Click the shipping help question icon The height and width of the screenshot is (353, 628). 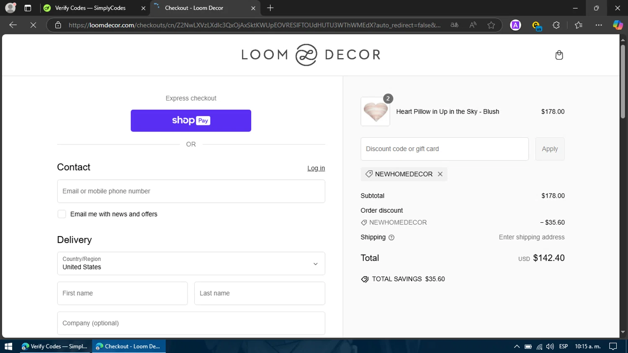tap(391, 237)
